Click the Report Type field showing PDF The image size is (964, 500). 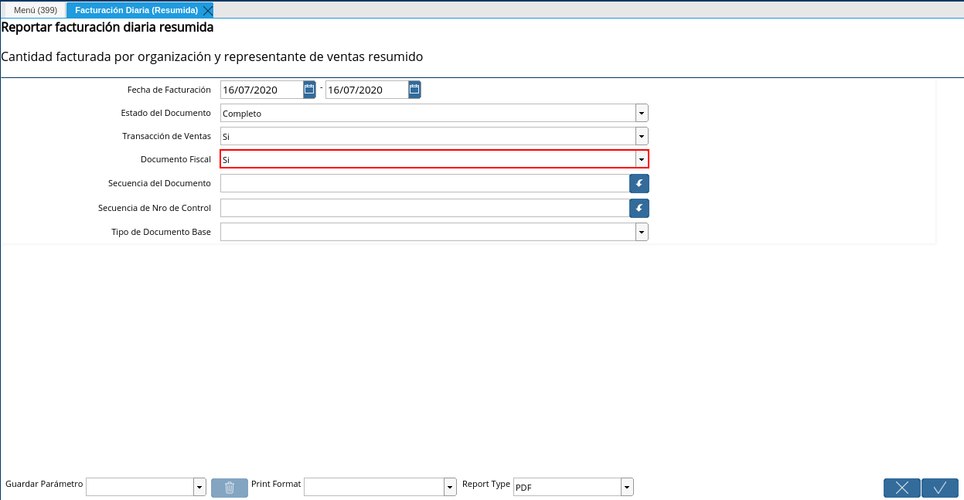point(567,487)
